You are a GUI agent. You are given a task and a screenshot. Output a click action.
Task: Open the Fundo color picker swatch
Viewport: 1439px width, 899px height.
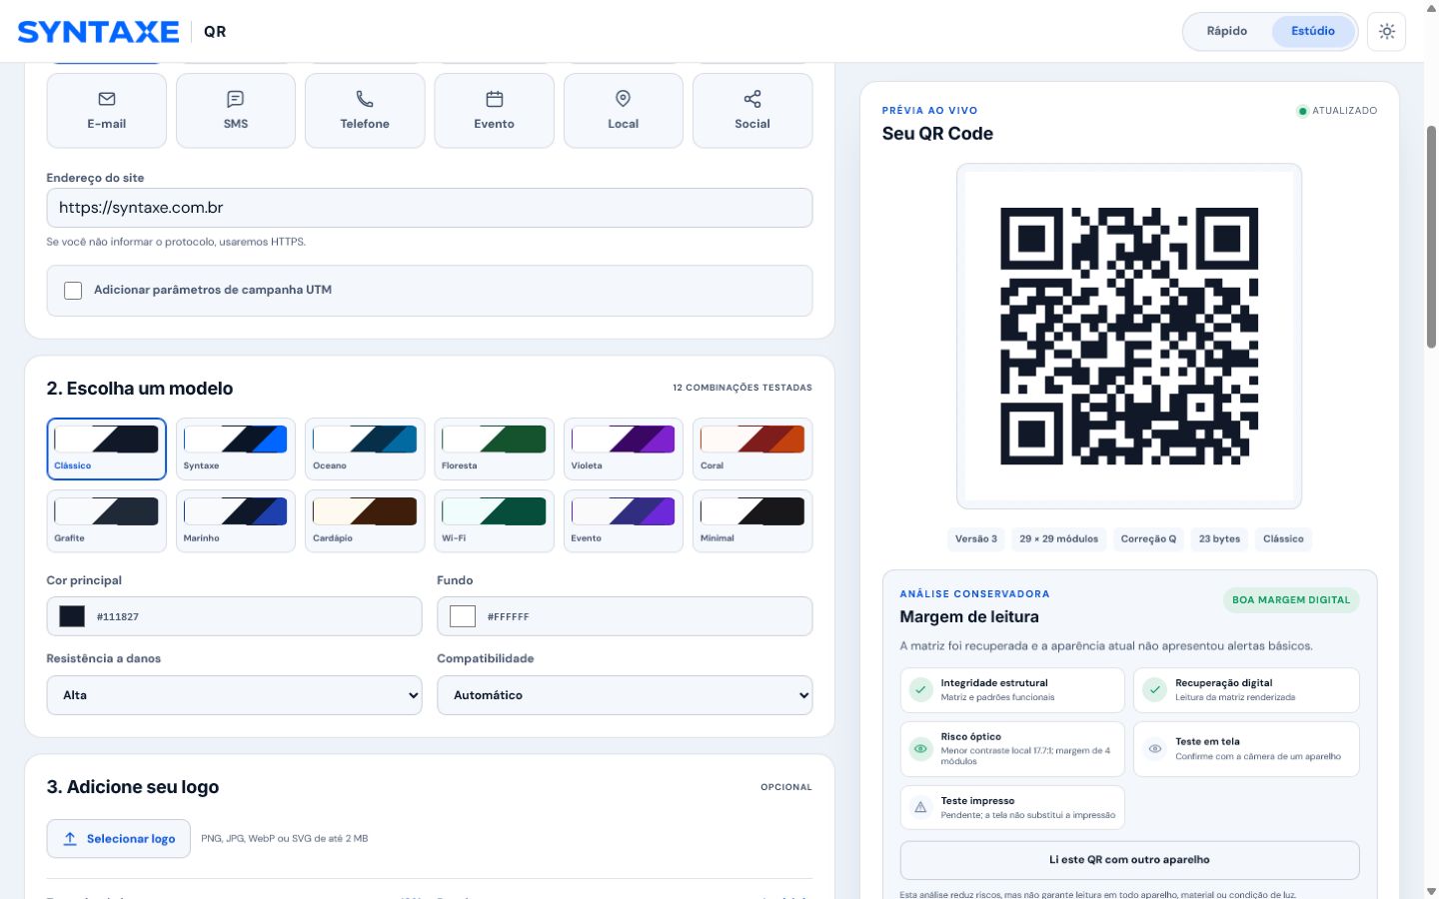pos(463,616)
